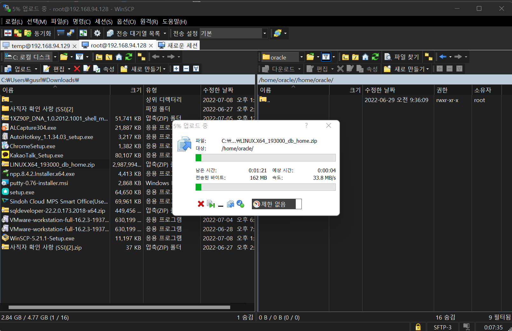Expand the remote 새로 만들기 dropdown

(428, 69)
